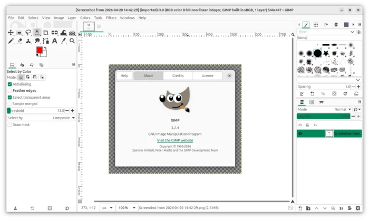Click the Color Picker eyedropper tool
The image size is (369, 219).
tap(62, 41)
